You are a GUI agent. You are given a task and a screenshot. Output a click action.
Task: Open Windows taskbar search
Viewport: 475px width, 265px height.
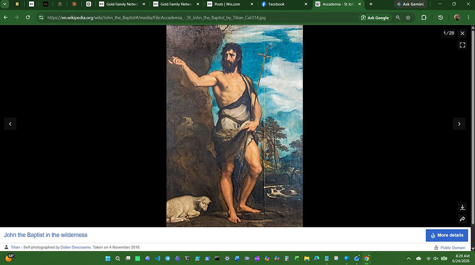click(x=118, y=259)
